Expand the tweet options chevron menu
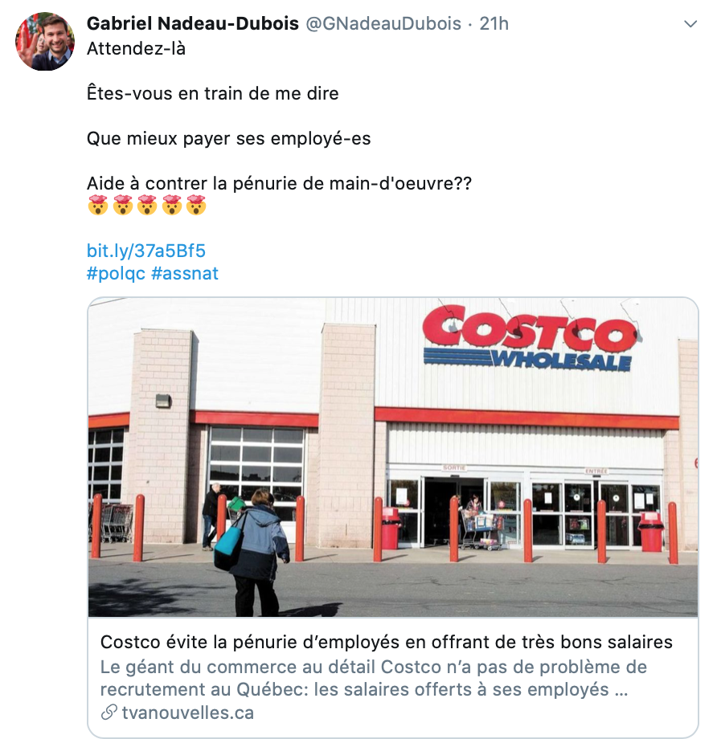The width and height of the screenshot is (717, 739). click(x=690, y=24)
